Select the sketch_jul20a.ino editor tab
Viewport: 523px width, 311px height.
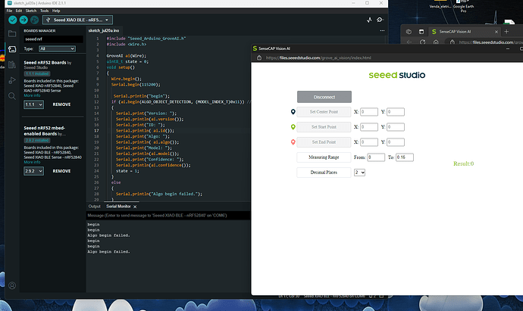tap(104, 30)
